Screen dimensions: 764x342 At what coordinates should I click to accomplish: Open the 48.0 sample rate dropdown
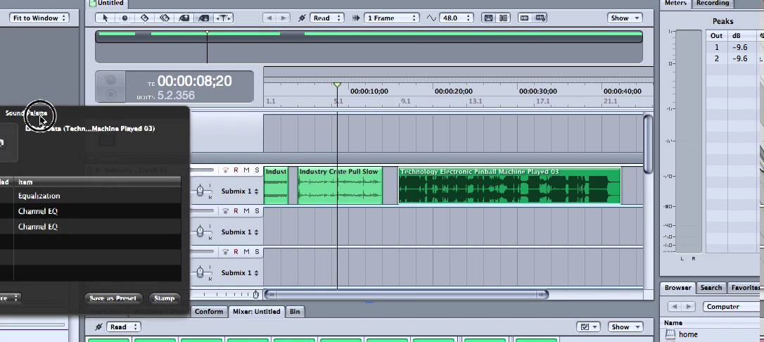[x=456, y=18]
